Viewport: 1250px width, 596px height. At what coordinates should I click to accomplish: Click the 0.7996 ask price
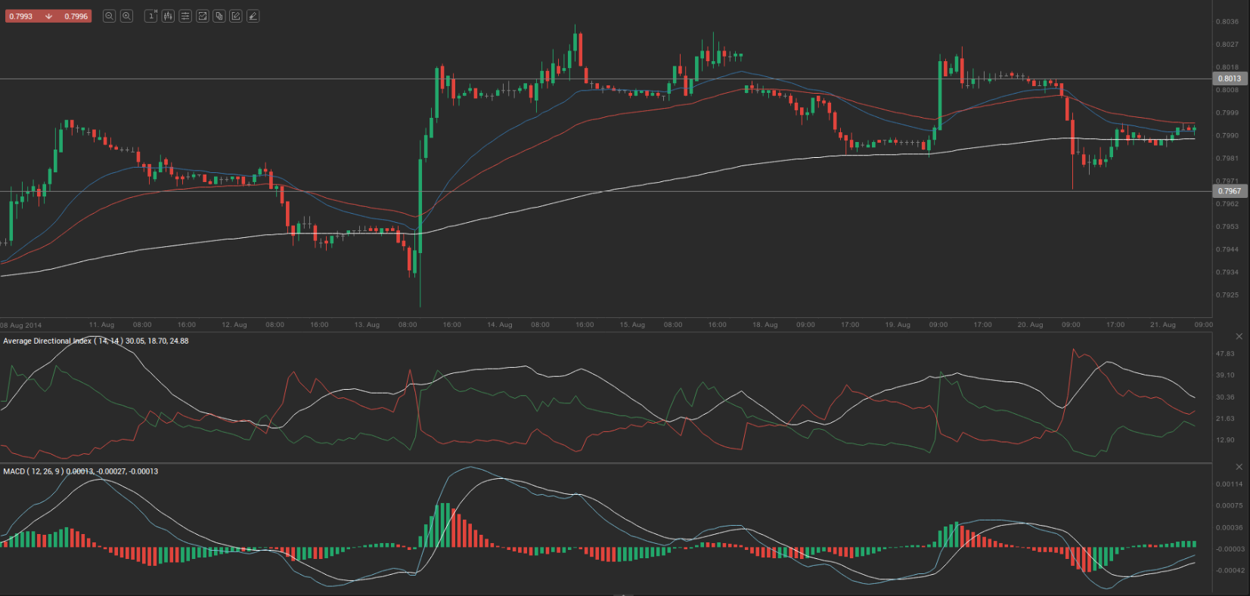pyautogui.click(x=76, y=16)
